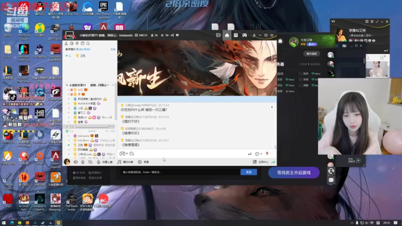Click the list layout icon beside home icon
Viewport: 402px width, 226px height.
tap(236, 35)
